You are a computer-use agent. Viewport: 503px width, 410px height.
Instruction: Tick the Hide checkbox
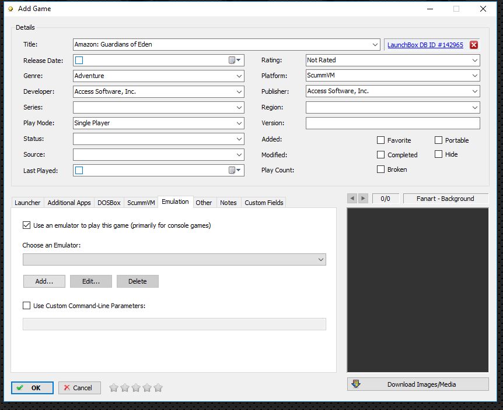[438, 154]
